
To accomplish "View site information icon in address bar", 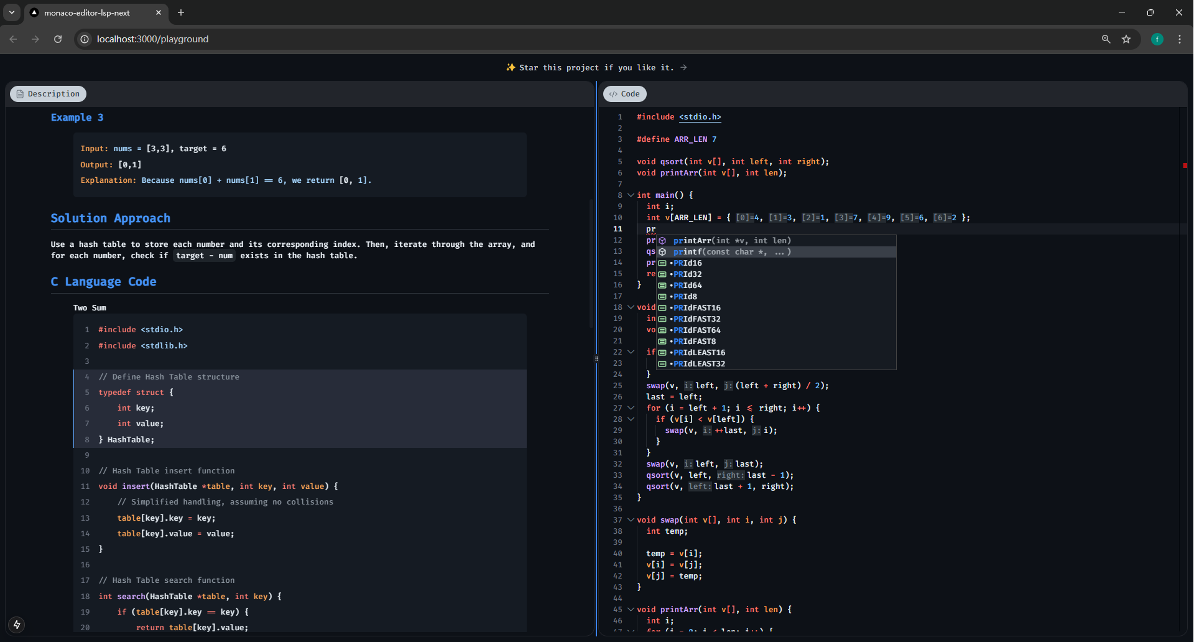I will point(85,39).
